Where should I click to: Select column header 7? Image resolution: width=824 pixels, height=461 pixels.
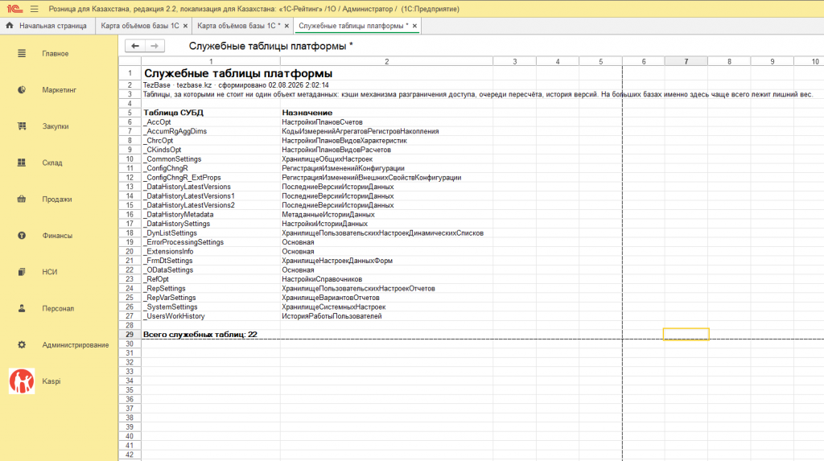(686, 61)
